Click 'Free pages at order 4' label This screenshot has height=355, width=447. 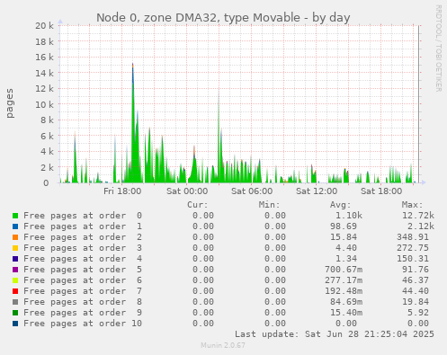[x=83, y=259]
